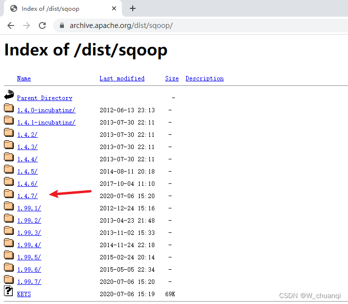This screenshot has width=348, height=304.
Task: Click the browser back arrow
Action: (11, 25)
